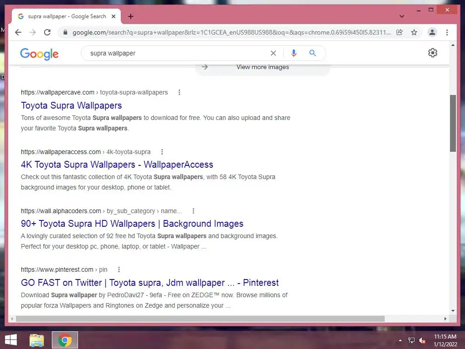Clear the search box text
465x349 pixels.
273,53
